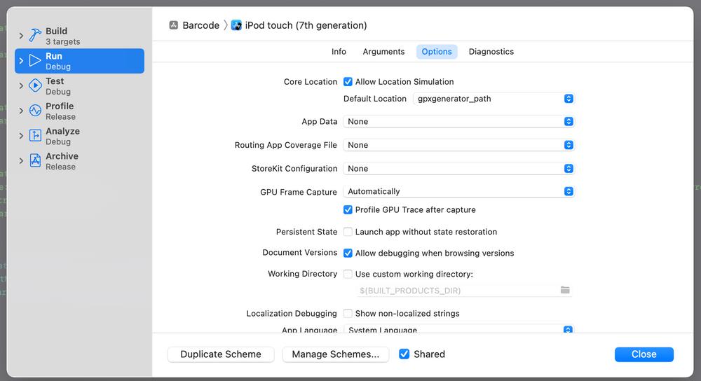Image resolution: width=701 pixels, height=381 pixels.
Task: Open GPU Frame Capture dropdown
Action: 458,191
